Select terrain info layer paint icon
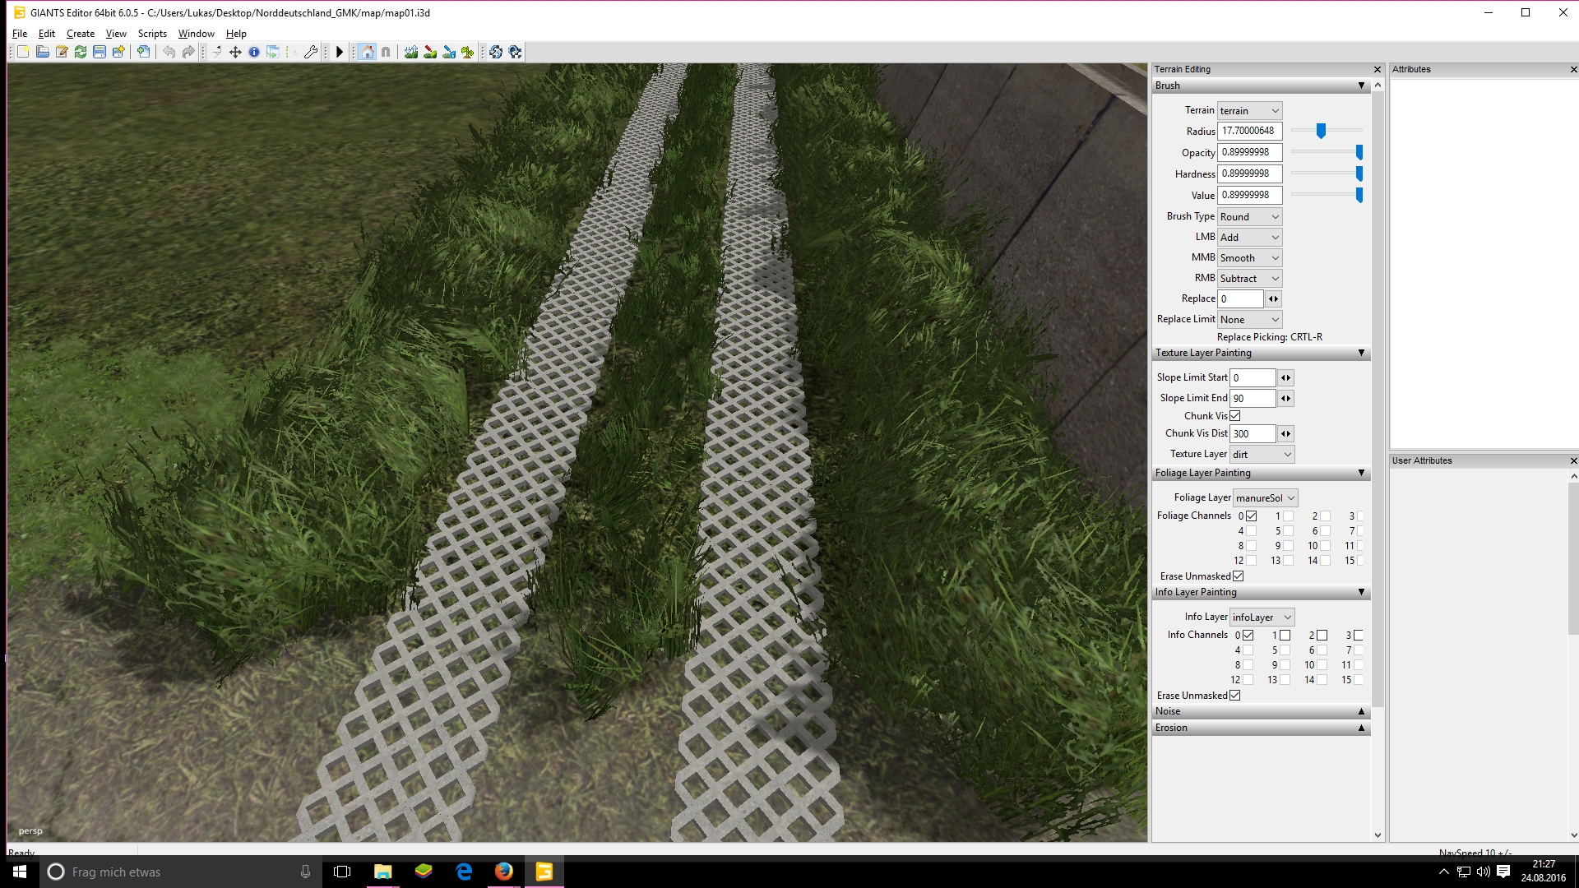 [449, 52]
